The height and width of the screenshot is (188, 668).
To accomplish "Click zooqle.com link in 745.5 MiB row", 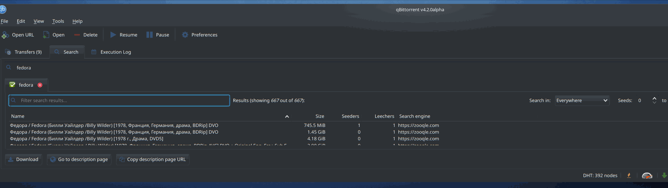I will (418, 125).
